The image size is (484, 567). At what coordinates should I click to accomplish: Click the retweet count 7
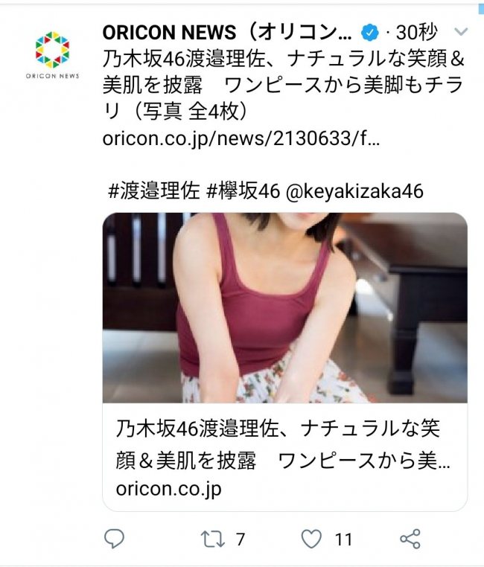[x=241, y=539]
